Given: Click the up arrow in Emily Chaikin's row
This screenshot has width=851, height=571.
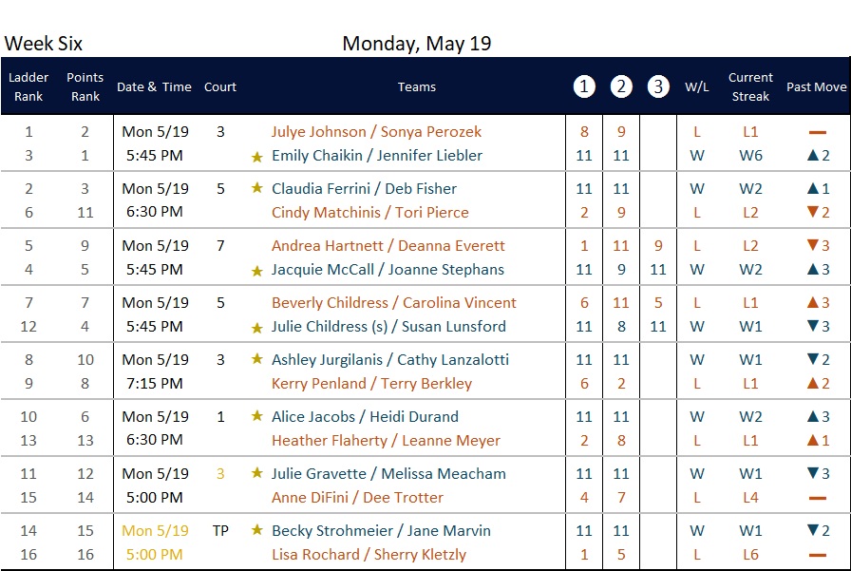Looking at the screenshot, I should (812, 155).
